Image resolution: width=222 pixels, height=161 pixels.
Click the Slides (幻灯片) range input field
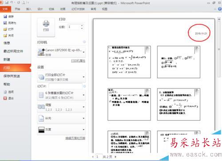[x=65, y=86]
